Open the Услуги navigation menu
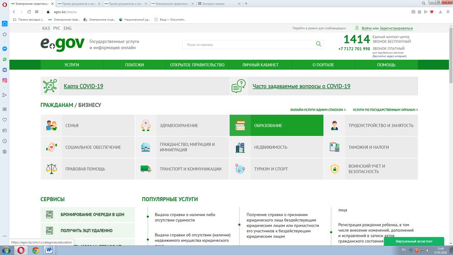 pyautogui.click(x=72, y=65)
